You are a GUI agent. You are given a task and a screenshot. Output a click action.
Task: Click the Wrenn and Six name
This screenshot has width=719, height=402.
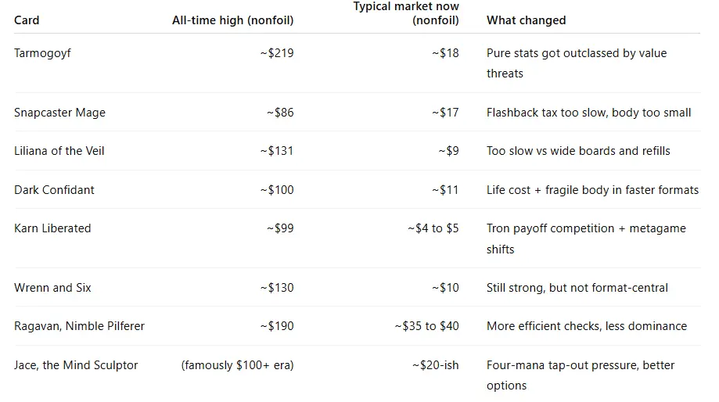(x=52, y=288)
